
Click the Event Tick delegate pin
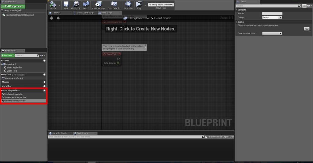click(x=120, y=54)
